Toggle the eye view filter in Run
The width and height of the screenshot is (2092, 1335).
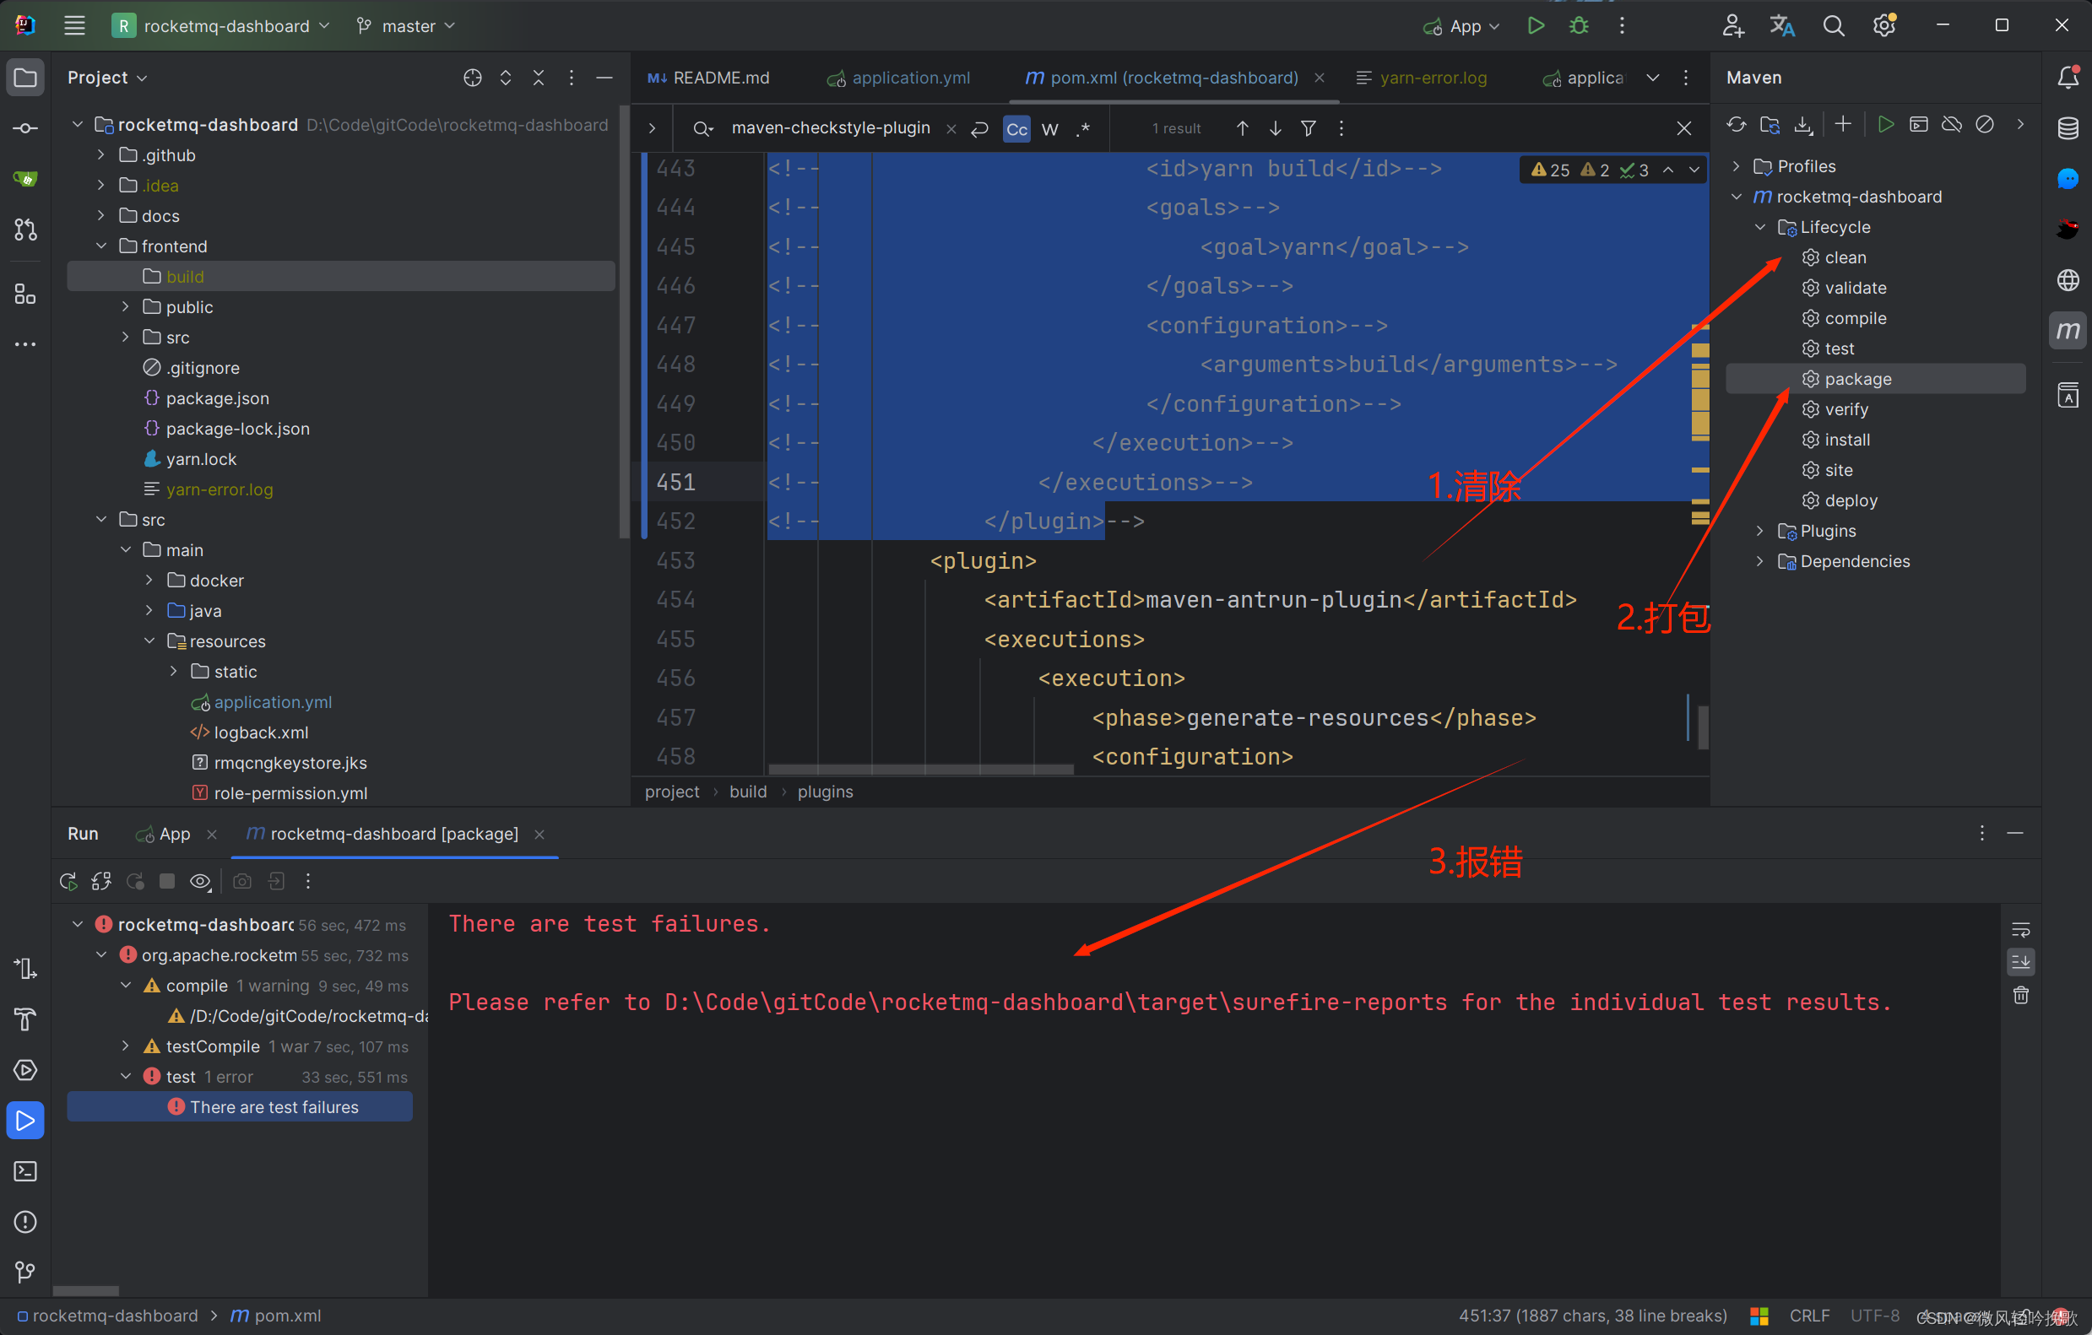200,882
